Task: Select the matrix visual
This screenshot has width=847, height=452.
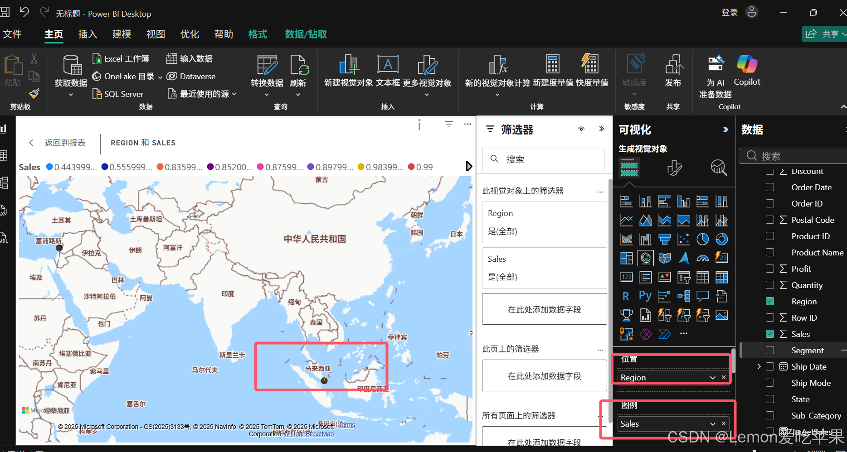Action: (721, 277)
